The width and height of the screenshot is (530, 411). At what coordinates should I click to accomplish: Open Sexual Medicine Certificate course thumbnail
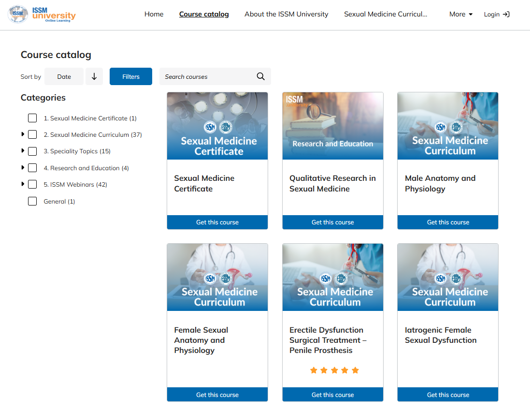click(217, 126)
